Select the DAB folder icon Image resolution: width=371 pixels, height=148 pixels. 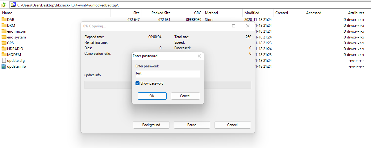click(4, 19)
